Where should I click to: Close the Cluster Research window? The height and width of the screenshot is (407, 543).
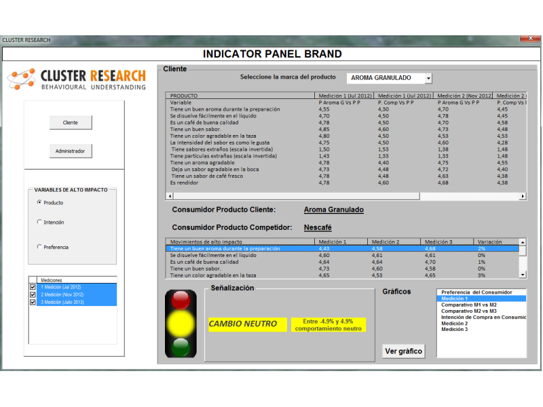[530, 40]
